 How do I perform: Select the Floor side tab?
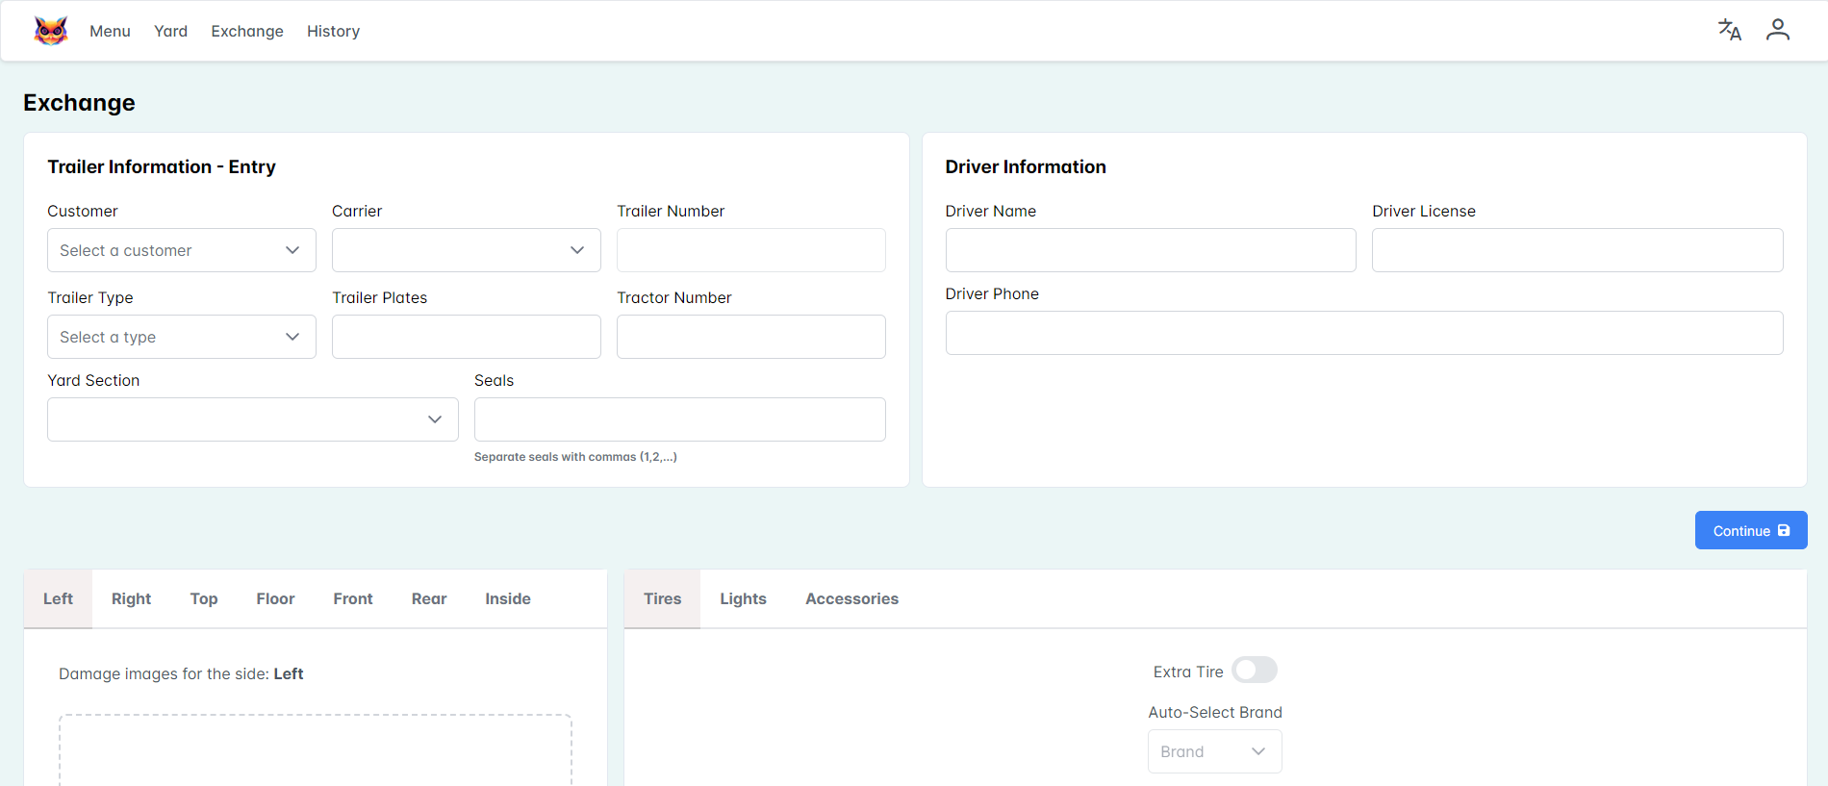275,598
